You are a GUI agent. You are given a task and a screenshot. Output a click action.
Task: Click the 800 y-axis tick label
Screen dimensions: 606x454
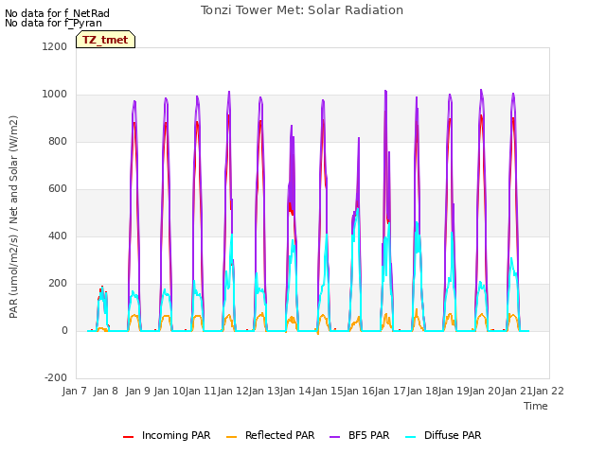[58, 141]
